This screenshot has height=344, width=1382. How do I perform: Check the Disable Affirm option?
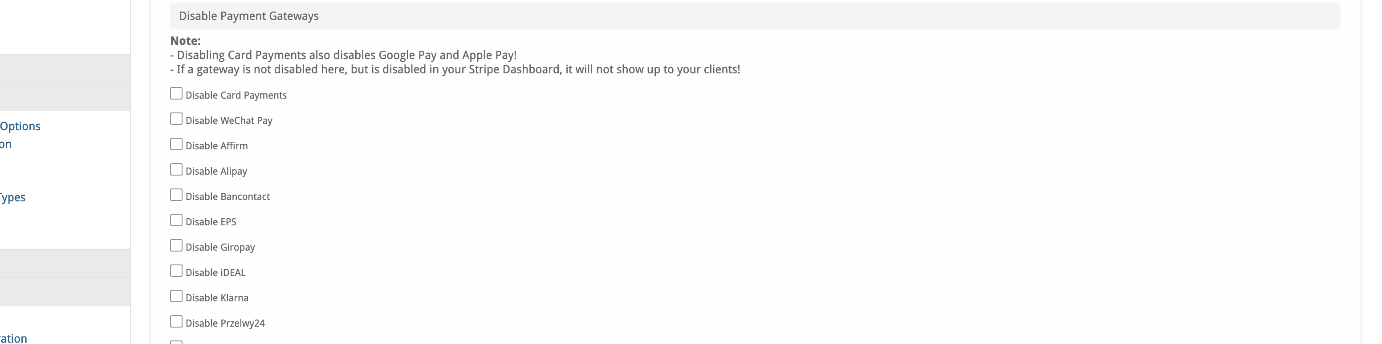[176, 144]
